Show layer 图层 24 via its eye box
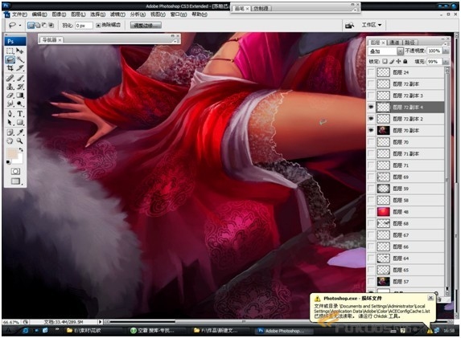The height and width of the screenshot is (338, 461). pyautogui.click(x=371, y=72)
